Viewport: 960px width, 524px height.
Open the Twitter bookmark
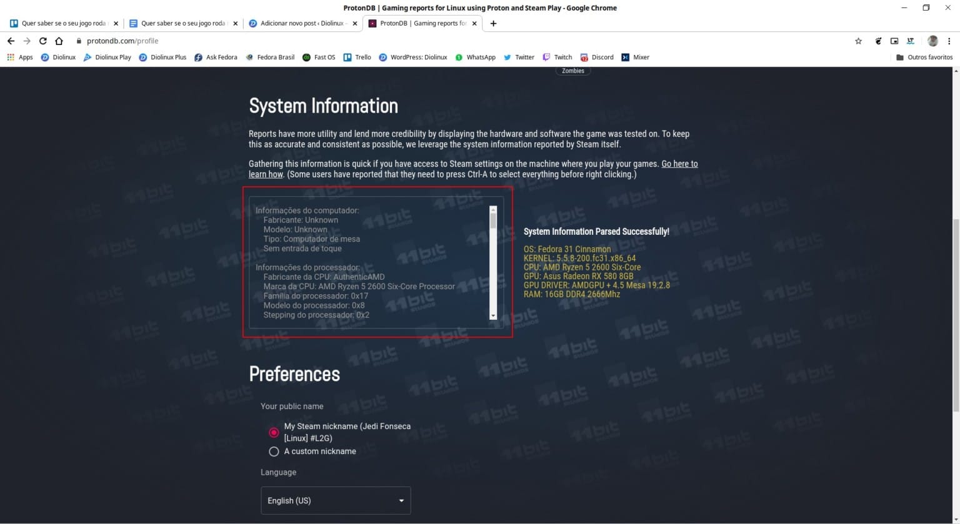(519, 57)
